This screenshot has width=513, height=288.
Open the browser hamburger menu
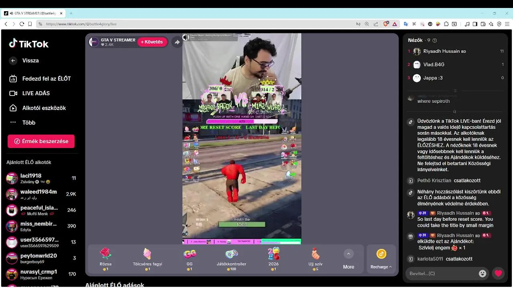tap(507, 24)
